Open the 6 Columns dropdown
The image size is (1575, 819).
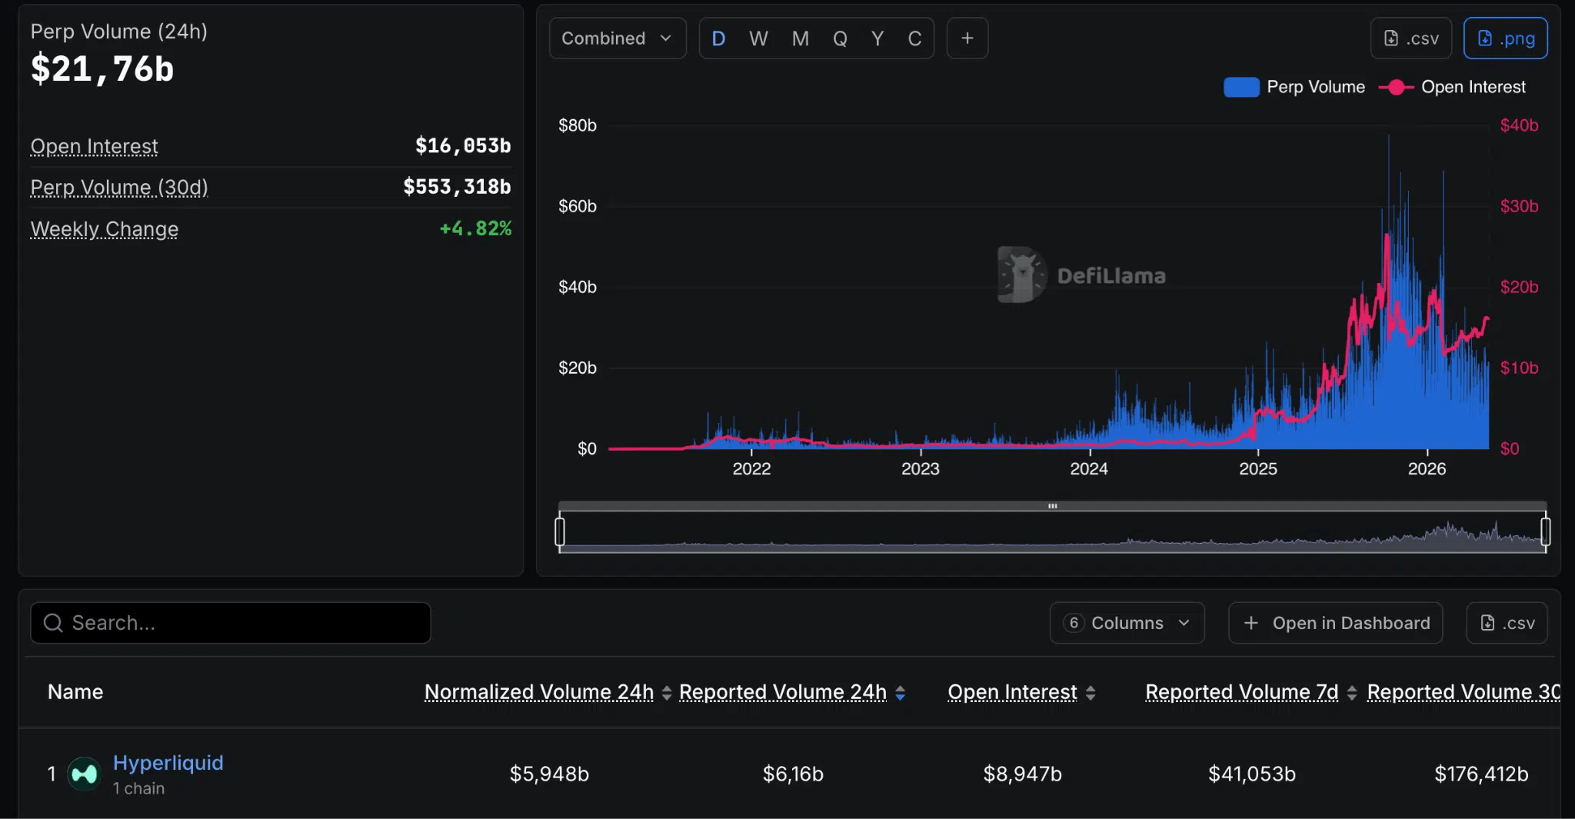tap(1127, 623)
